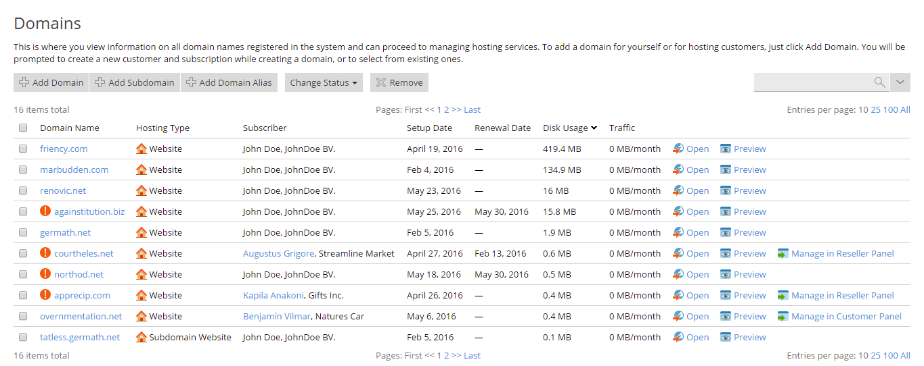Click the warning icon beside againstitution.biz
This screenshot has height=366, width=924.
coord(45,211)
